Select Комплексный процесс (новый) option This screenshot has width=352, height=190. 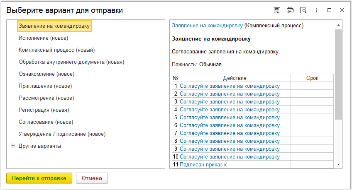pyautogui.click(x=56, y=50)
